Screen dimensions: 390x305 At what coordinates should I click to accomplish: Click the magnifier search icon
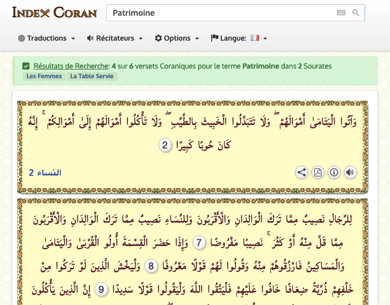point(355,13)
